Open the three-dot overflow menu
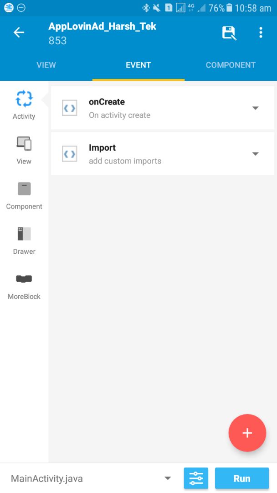277x493 pixels. tap(261, 32)
